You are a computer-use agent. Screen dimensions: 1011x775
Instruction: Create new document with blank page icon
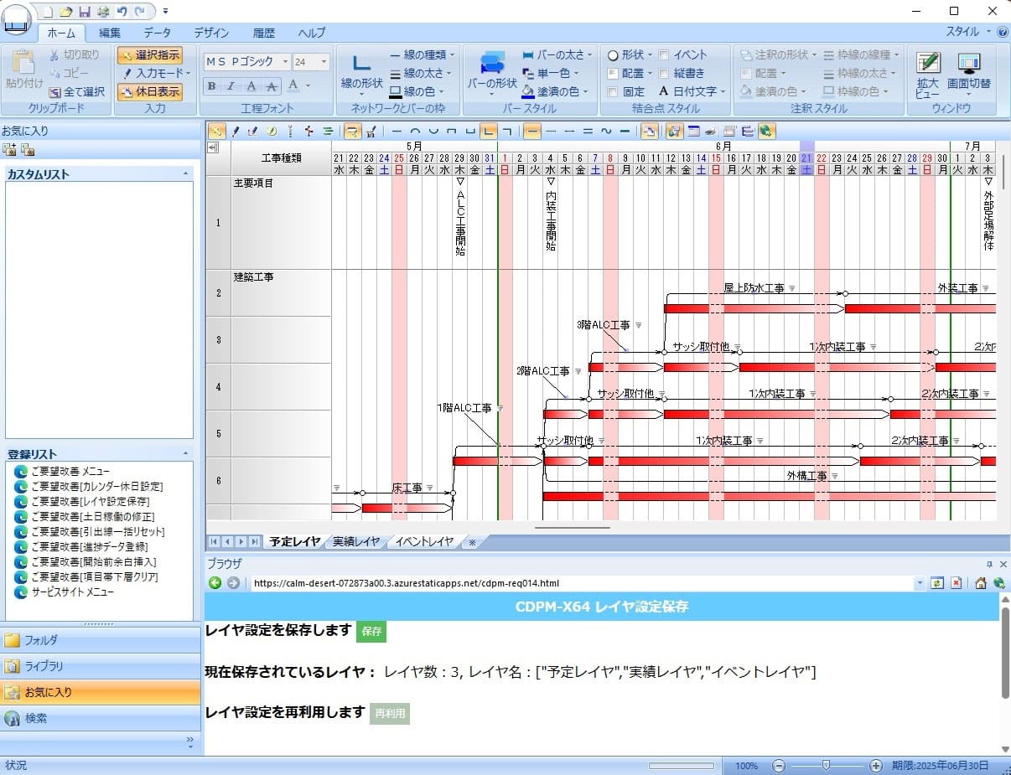[x=48, y=11]
